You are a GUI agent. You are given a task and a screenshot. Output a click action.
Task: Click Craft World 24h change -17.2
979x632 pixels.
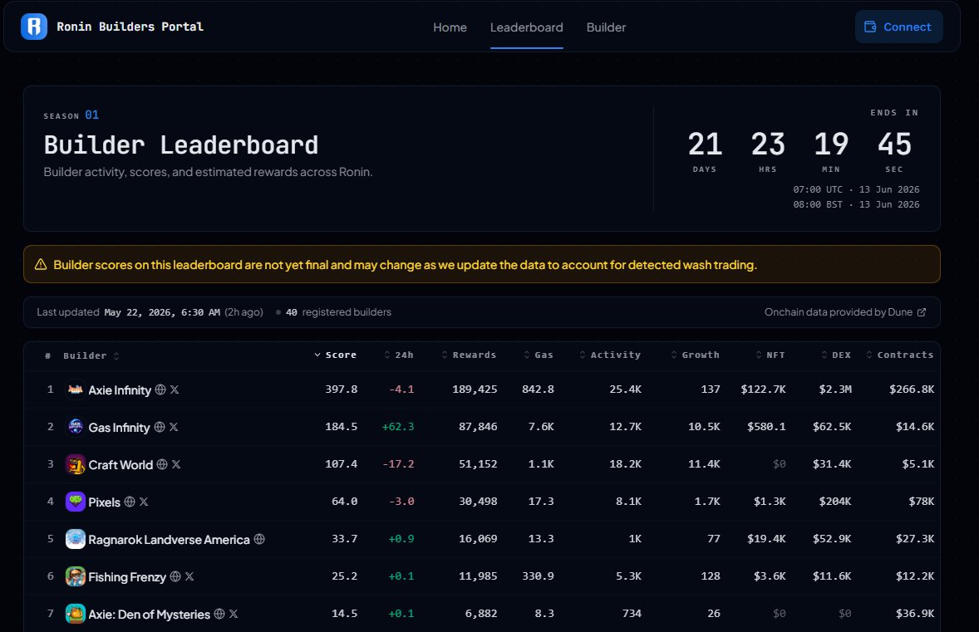[x=398, y=464]
